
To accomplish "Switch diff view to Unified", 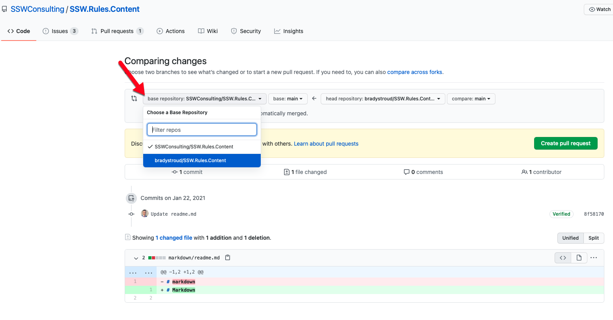I will tap(570, 238).
